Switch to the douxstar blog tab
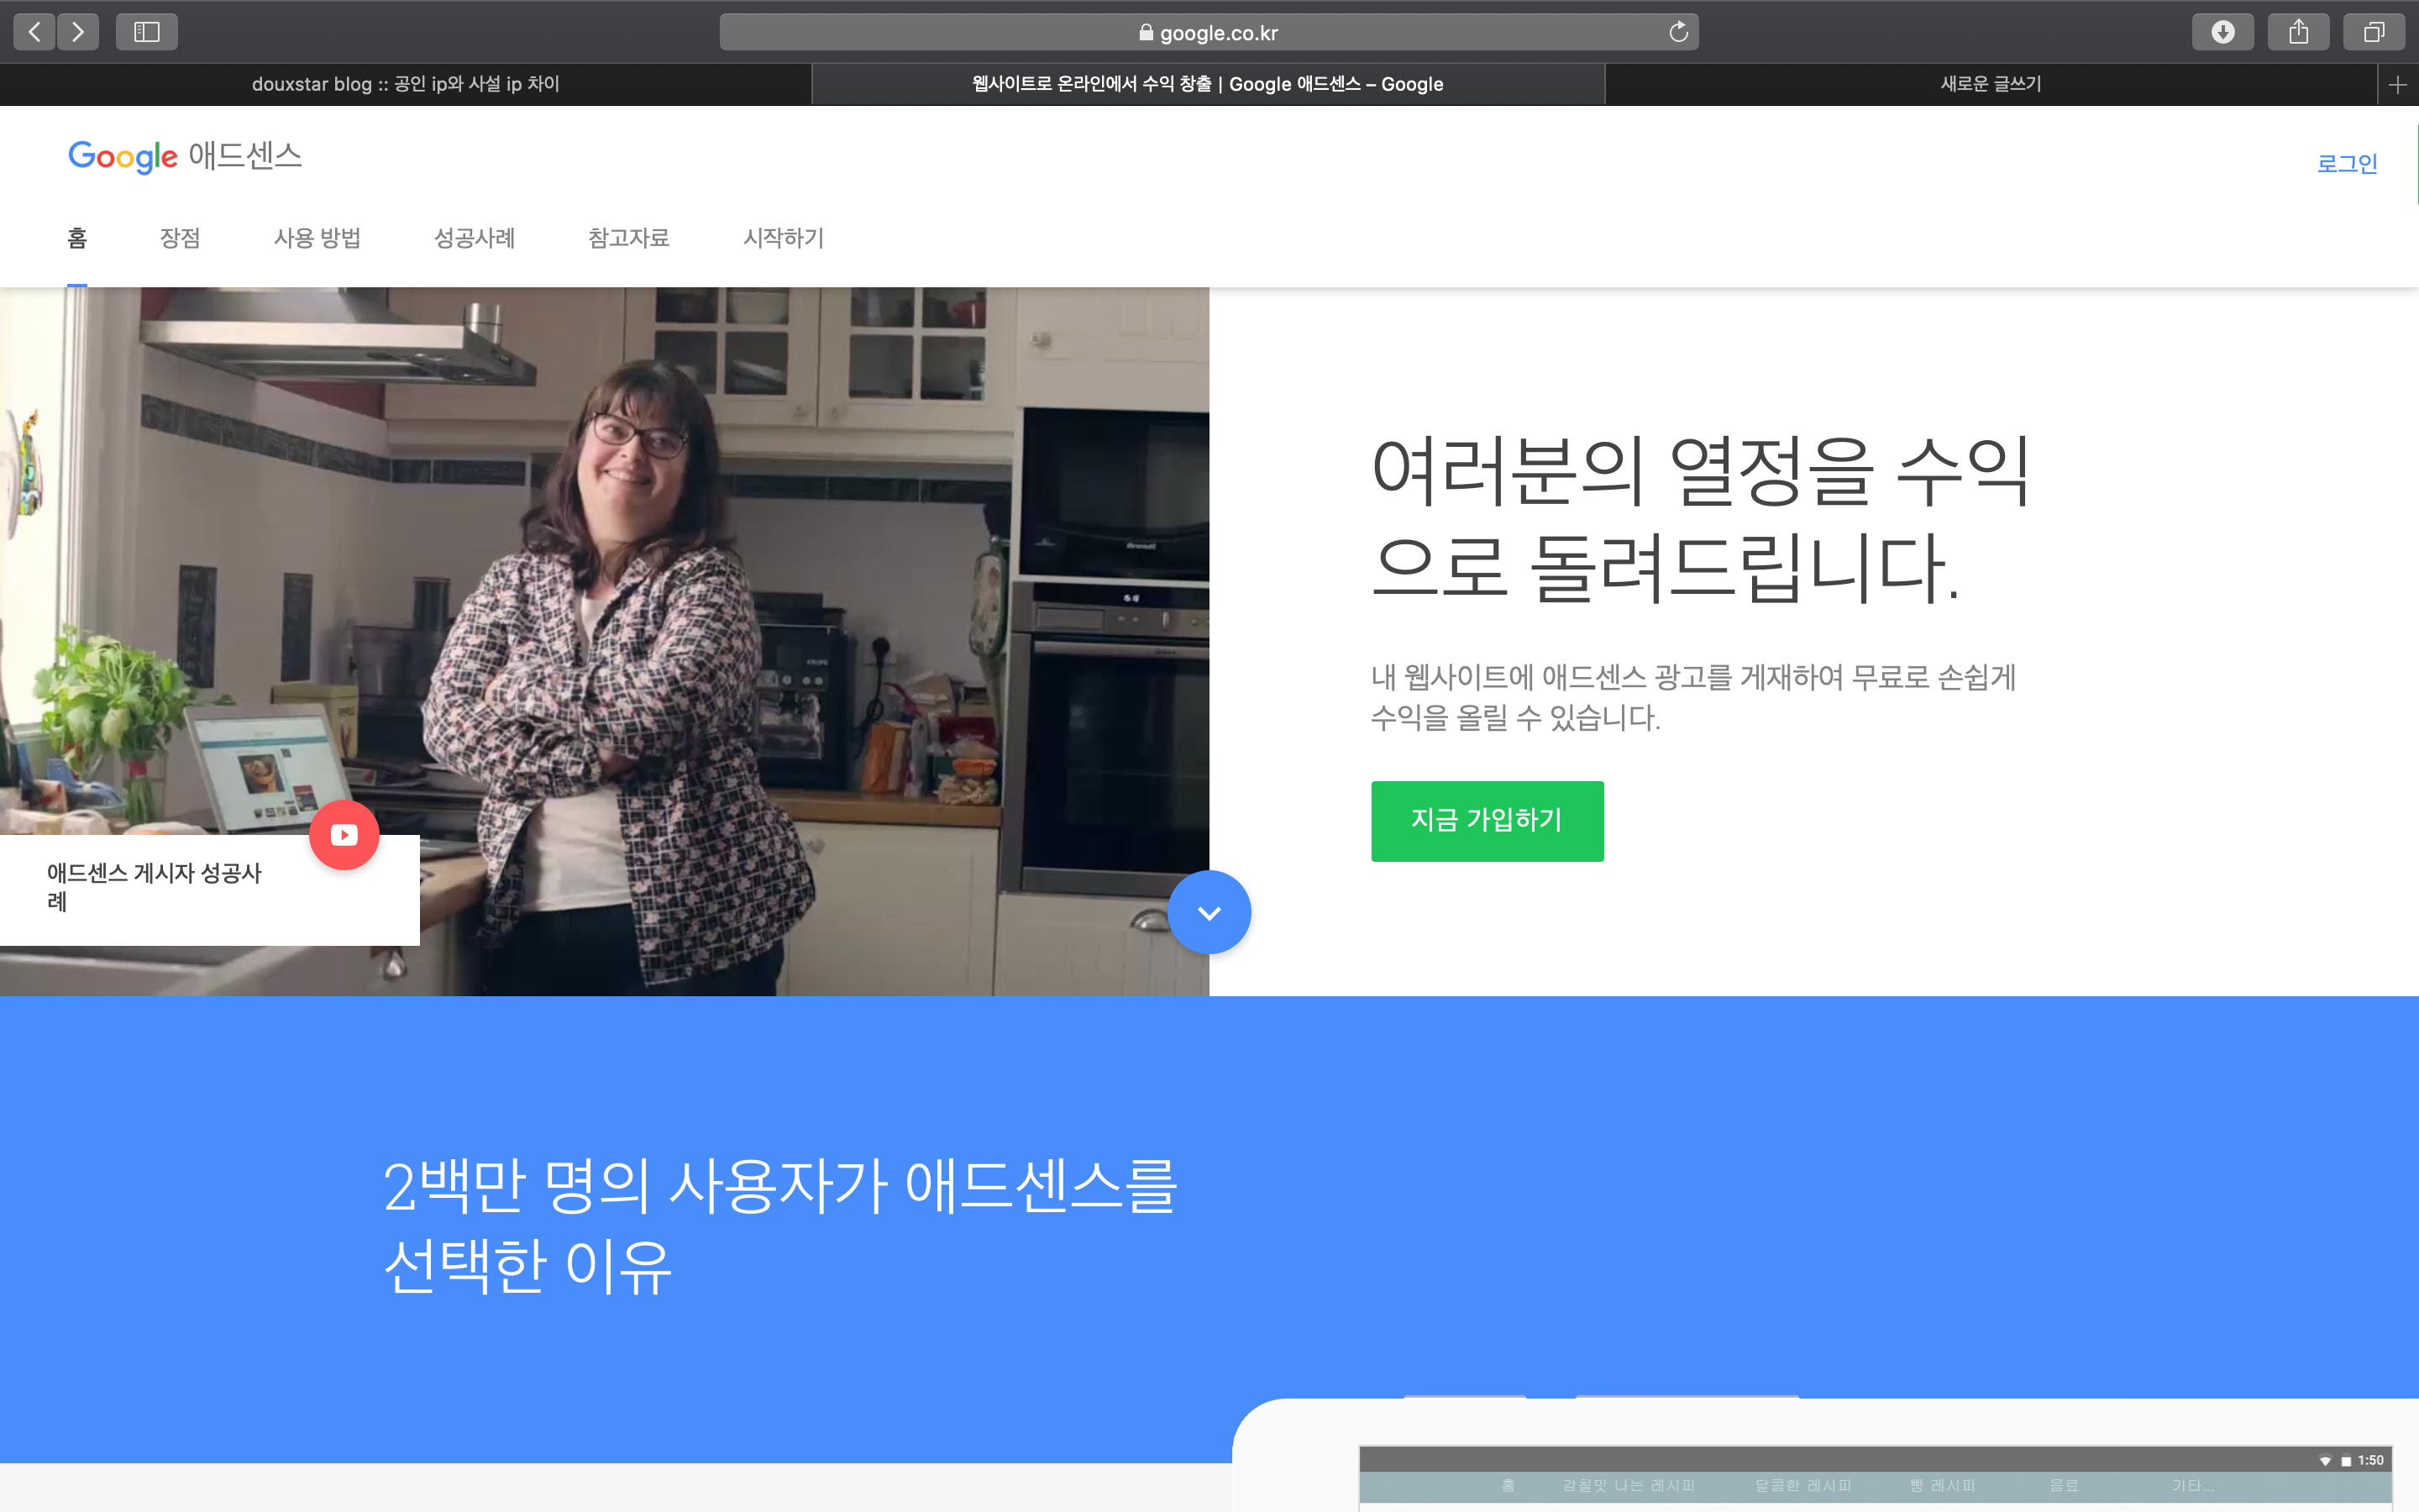This screenshot has width=2419, height=1512. [x=405, y=85]
